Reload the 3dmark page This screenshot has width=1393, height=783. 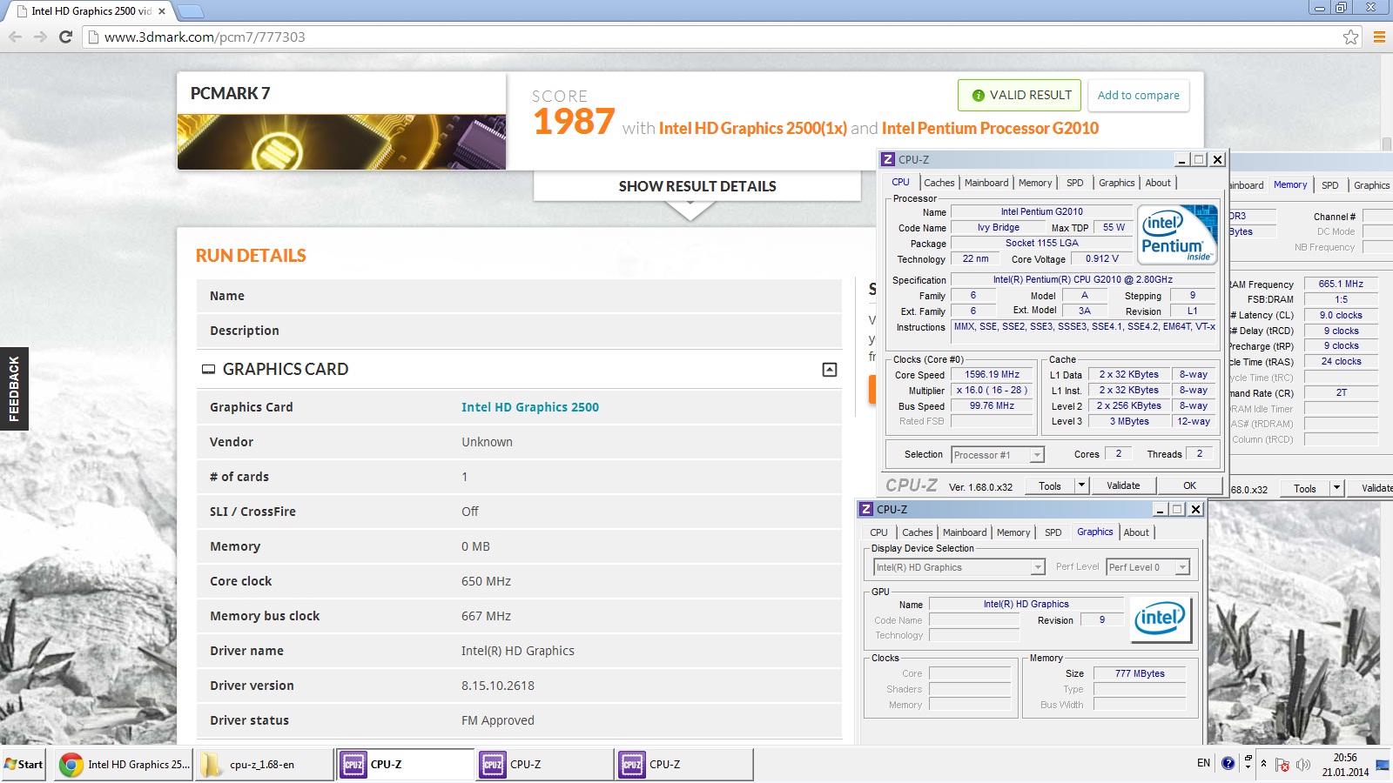pos(65,37)
